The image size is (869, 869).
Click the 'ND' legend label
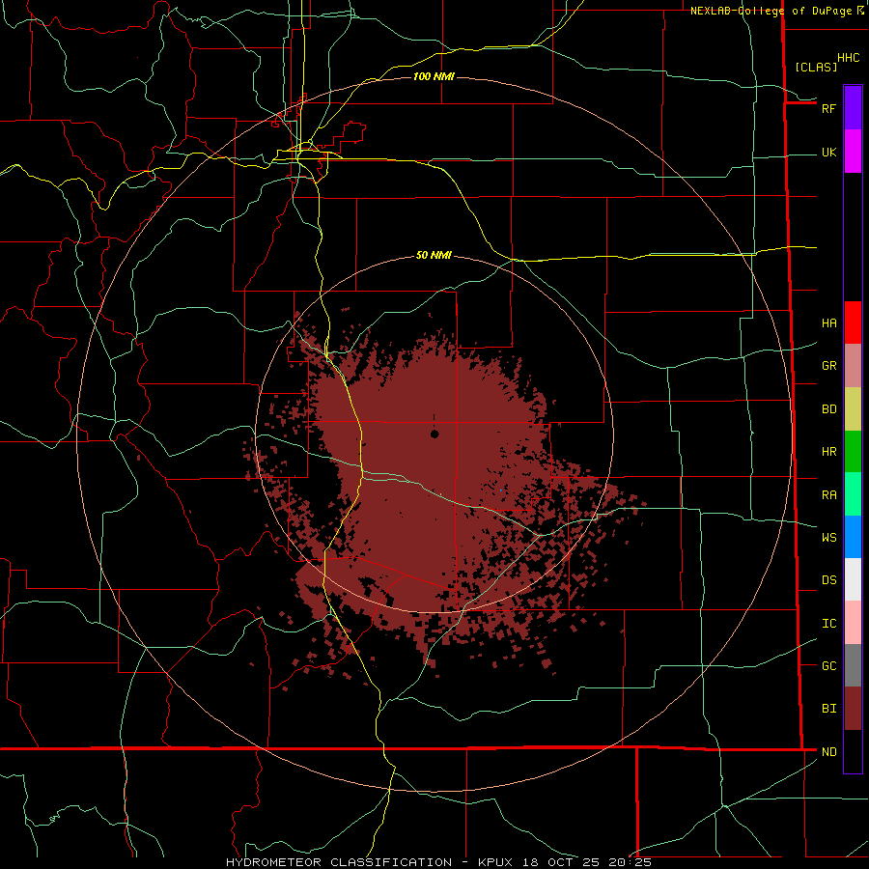tap(828, 752)
